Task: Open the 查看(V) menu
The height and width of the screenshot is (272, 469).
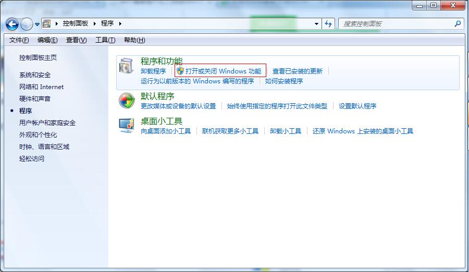Action: pyautogui.click(x=76, y=40)
